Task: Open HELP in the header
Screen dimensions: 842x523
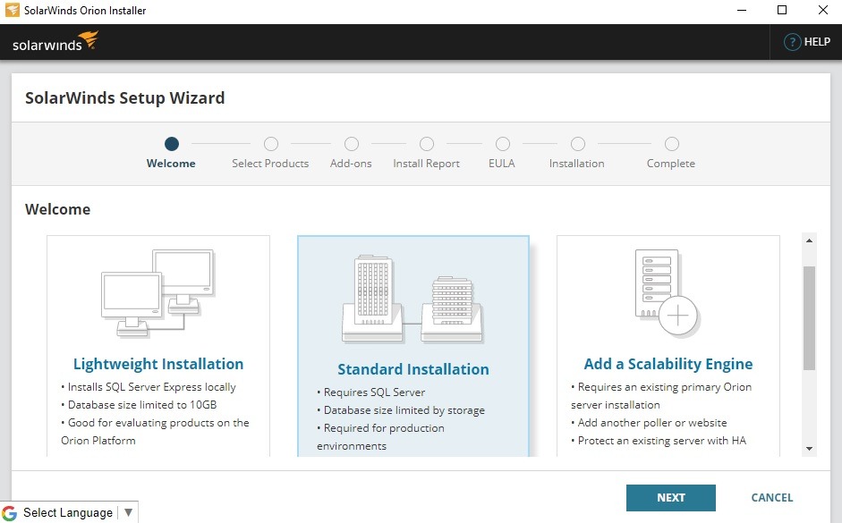Action: pos(807,42)
